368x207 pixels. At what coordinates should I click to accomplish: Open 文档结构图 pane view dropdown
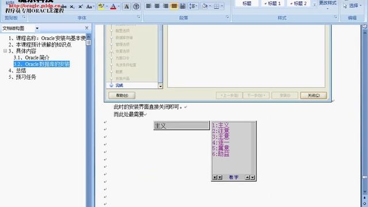[37, 28]
